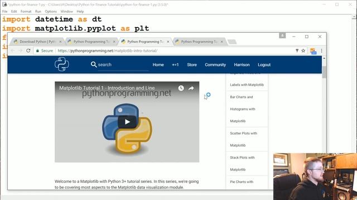The image size is (357, 200).
Task: Click the Watch Later clock icon
Action: [181, 88]
